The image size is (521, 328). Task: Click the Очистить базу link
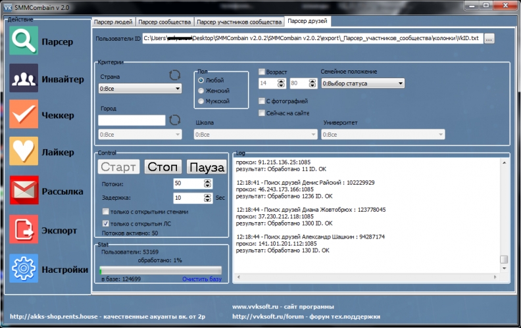pos(202,279)
